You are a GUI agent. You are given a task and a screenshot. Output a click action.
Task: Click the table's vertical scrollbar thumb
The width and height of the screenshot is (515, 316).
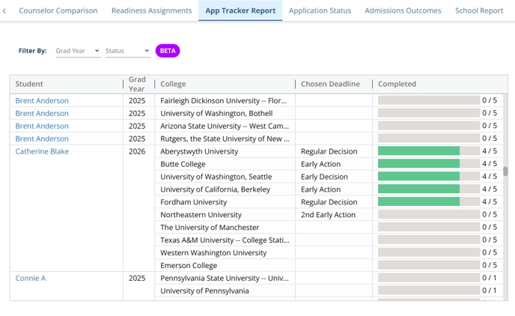pos(505,171)
